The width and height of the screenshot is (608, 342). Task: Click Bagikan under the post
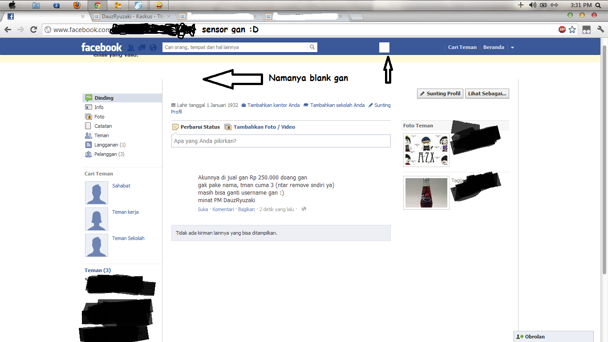click(x=246, y=209)
